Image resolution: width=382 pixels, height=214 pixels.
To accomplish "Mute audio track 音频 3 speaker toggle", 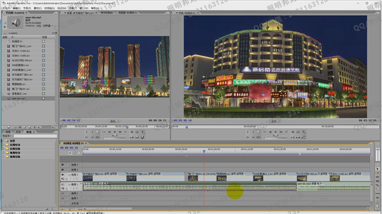I will pyautogui.click(x=63, y=198).
